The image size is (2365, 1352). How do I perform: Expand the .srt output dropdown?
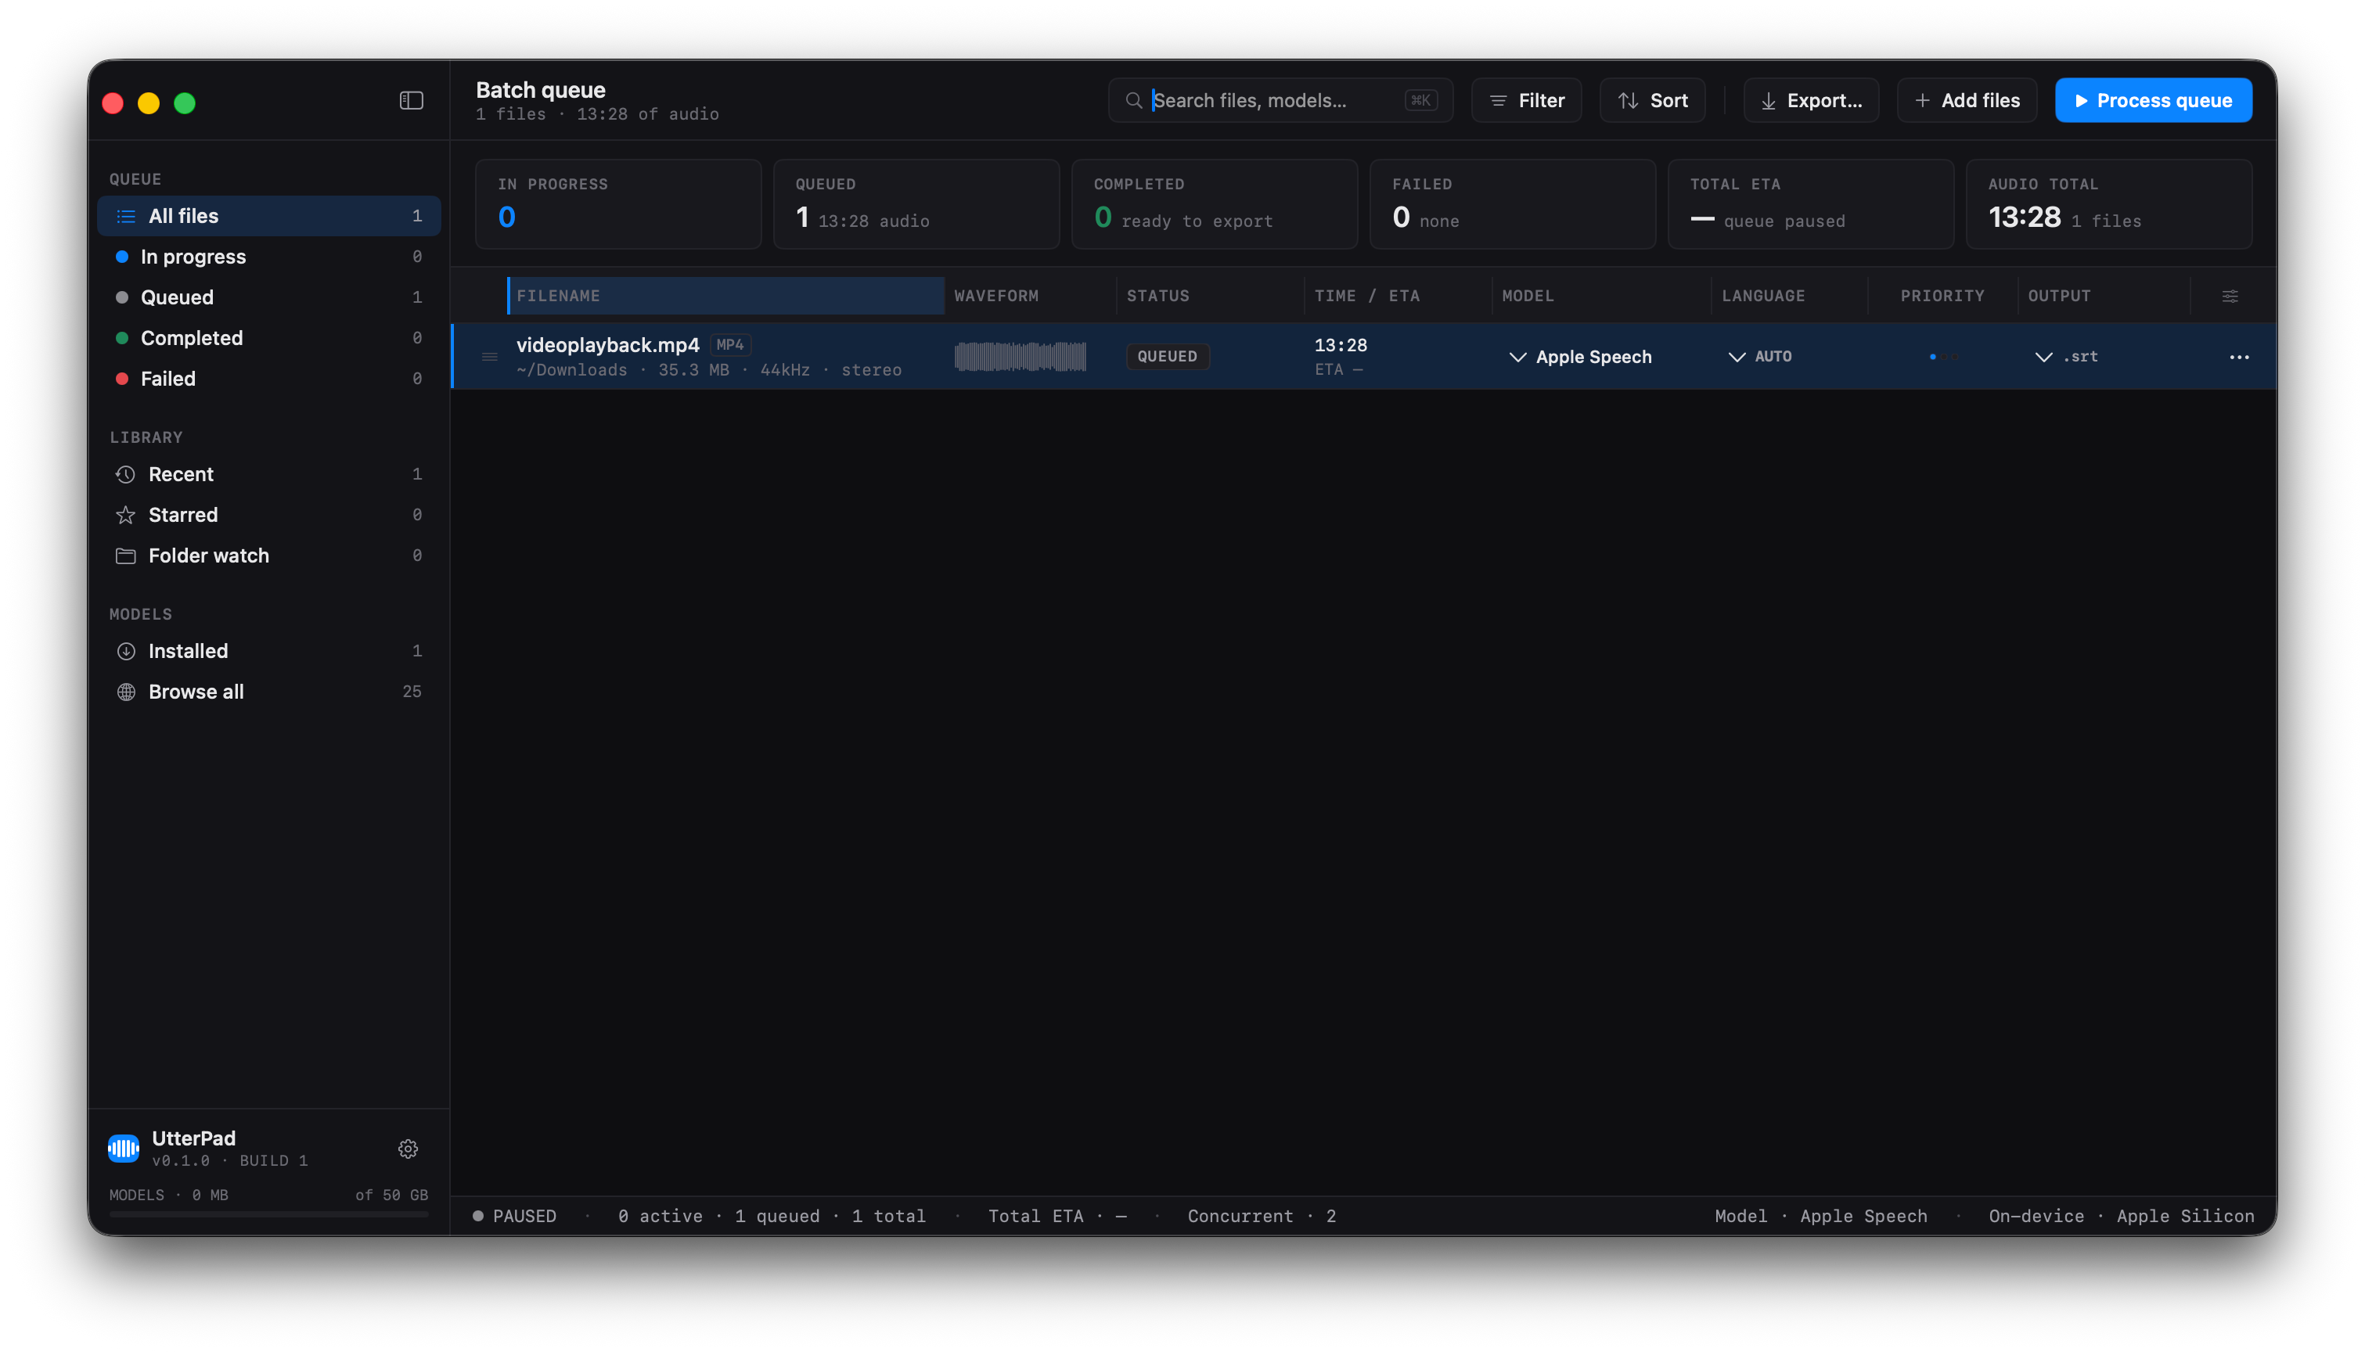(x=2066, y=357)
